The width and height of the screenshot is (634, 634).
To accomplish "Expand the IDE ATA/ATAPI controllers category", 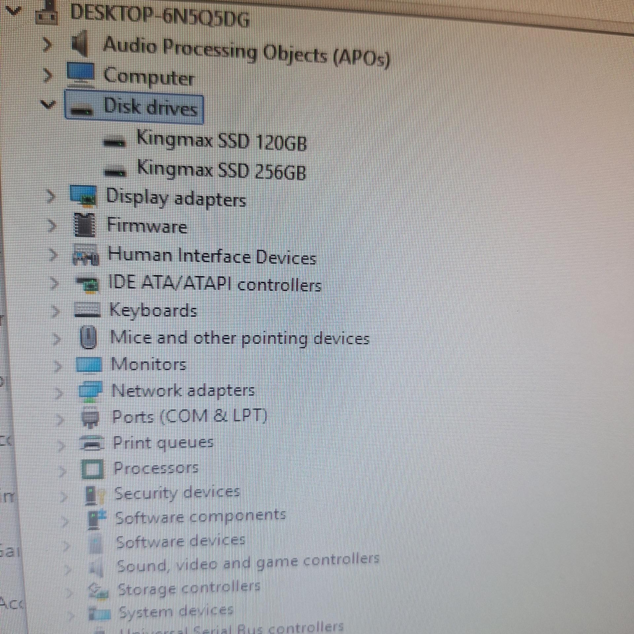I will pyautogui.click(x=54, y=283).
